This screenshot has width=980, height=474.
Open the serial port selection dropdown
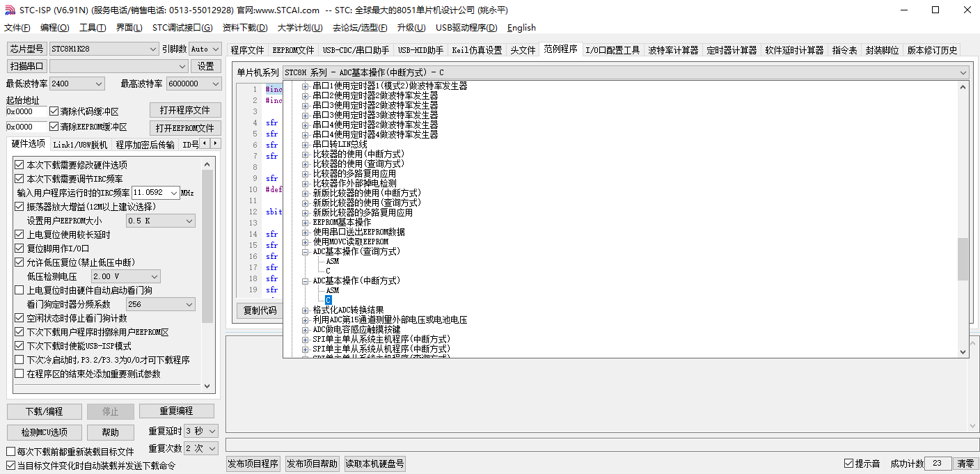[x=119, y=66]
